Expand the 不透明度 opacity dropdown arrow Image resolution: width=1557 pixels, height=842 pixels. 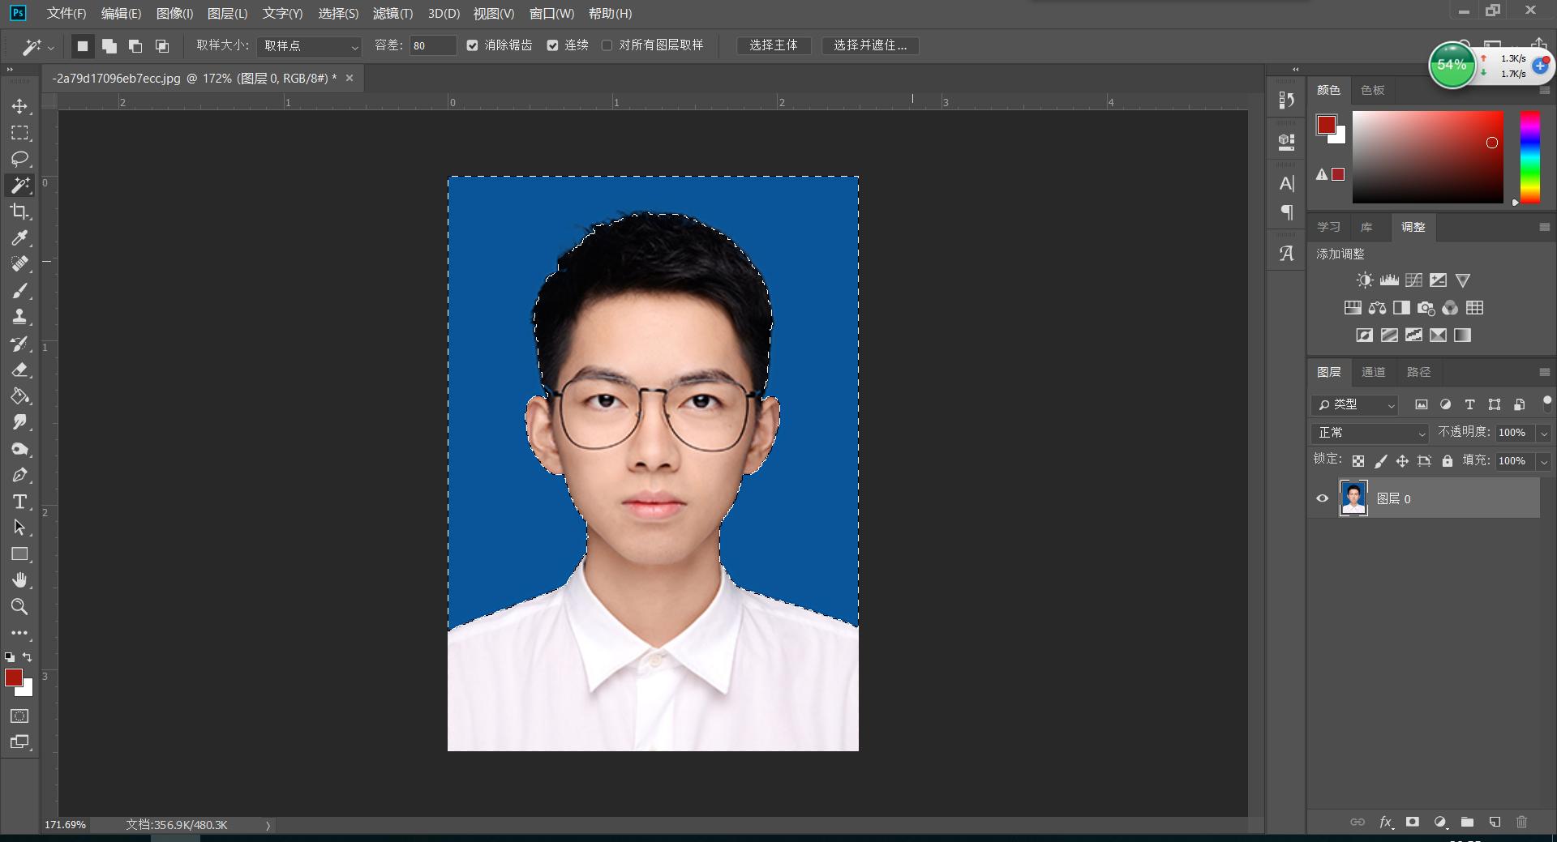[x=1544, y=434]
